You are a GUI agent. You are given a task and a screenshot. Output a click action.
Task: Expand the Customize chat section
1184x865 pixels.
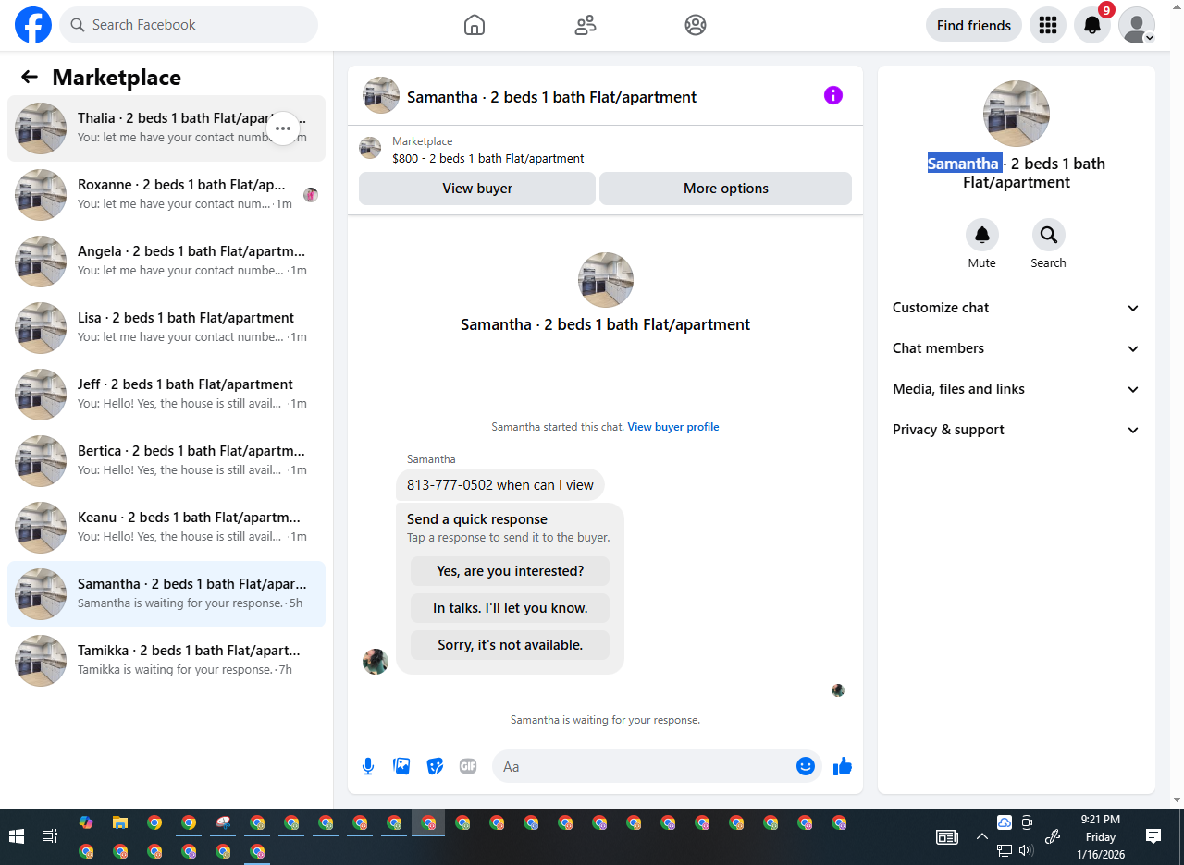tap(1017, 308)
